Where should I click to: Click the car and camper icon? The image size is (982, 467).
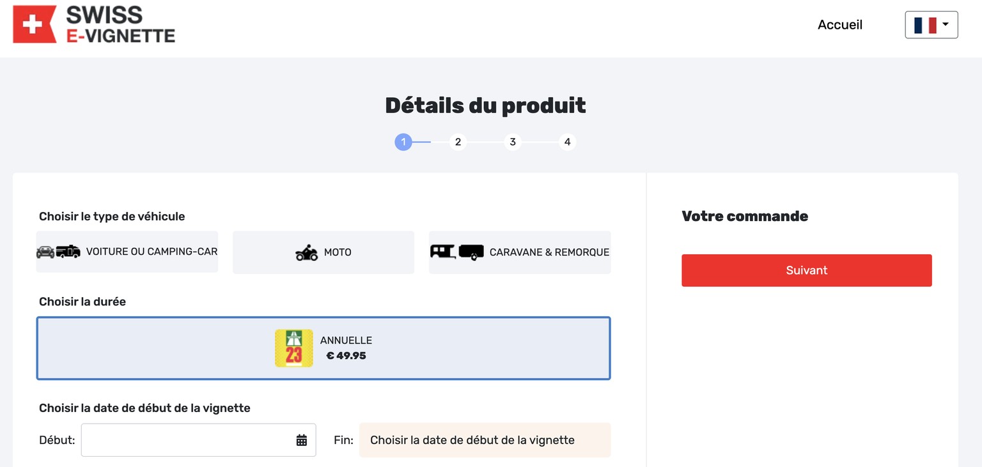point(59,252)
